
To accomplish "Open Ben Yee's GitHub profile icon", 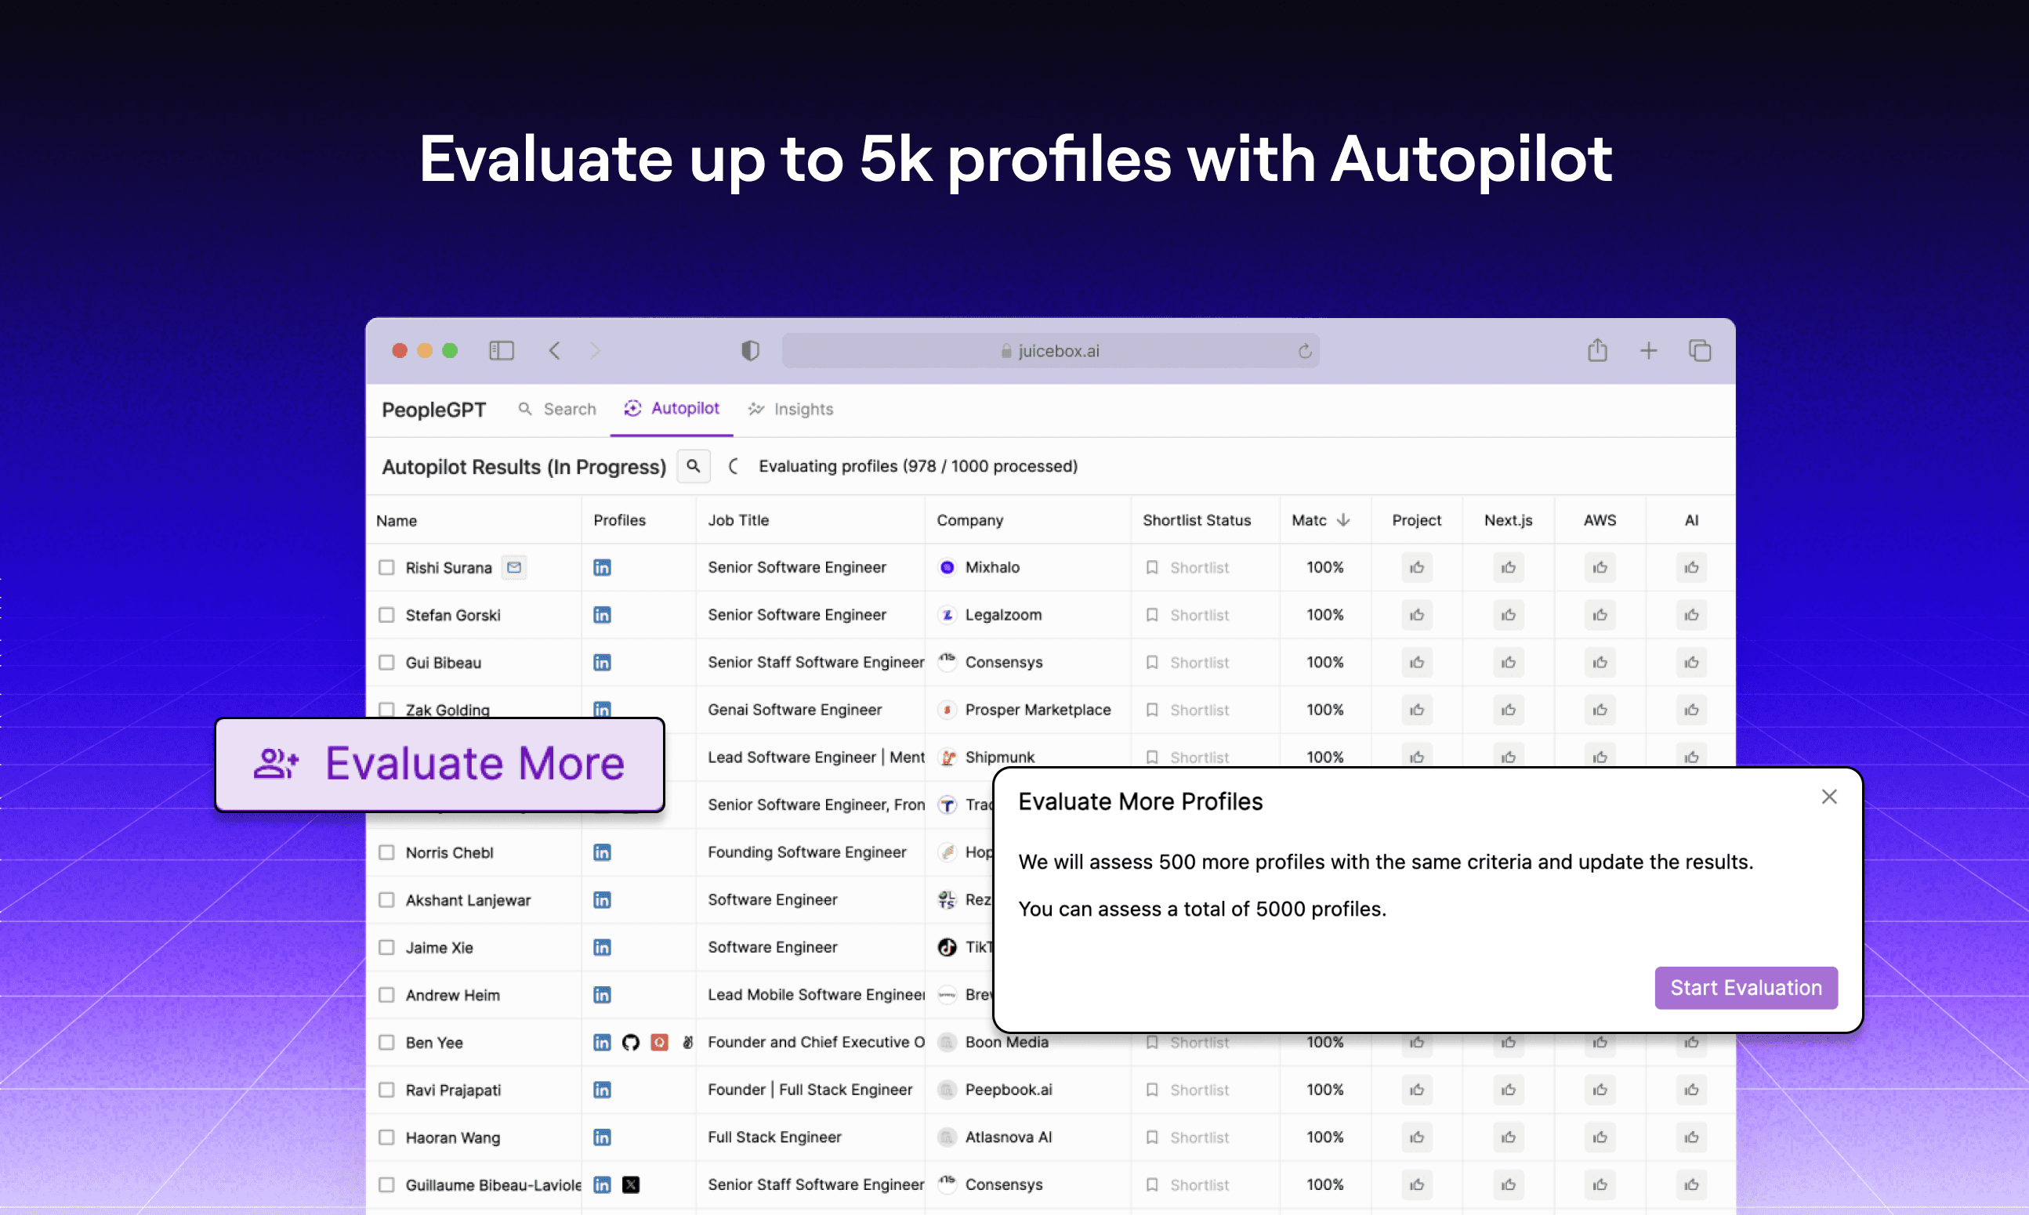I will [631, 1042].
